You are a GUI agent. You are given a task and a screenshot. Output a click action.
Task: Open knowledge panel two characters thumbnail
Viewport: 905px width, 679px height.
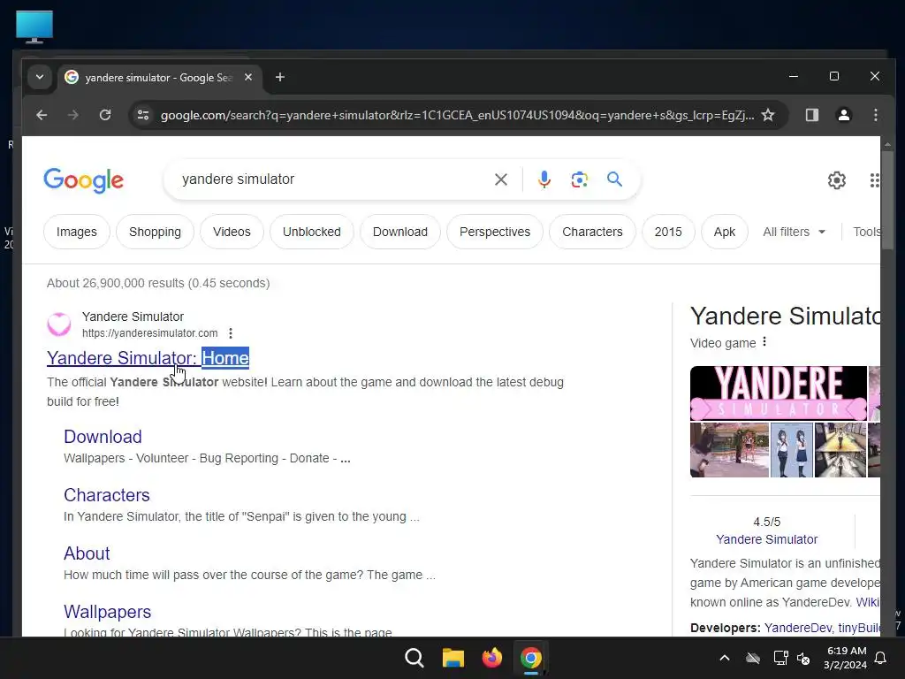click(x=792, y=450)
